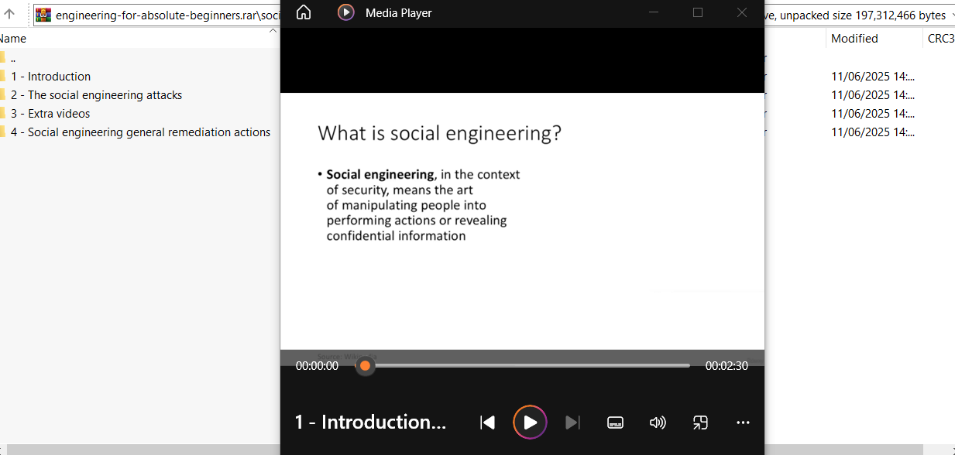Skip to previous track

click(487, 422)
